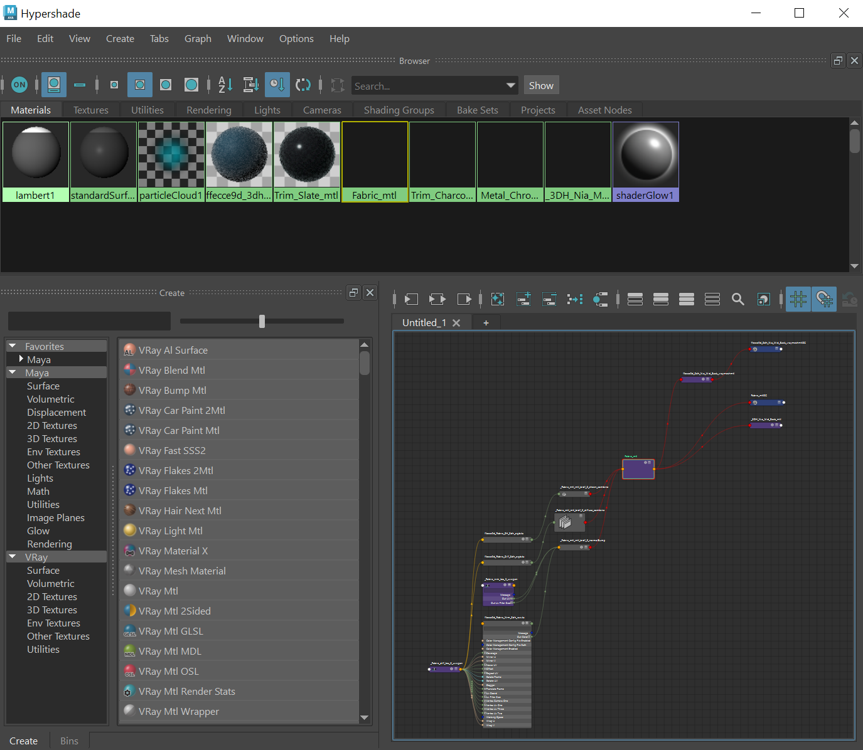Switch to the Textures tab
The image size is (863, 750).
point(91,110)
